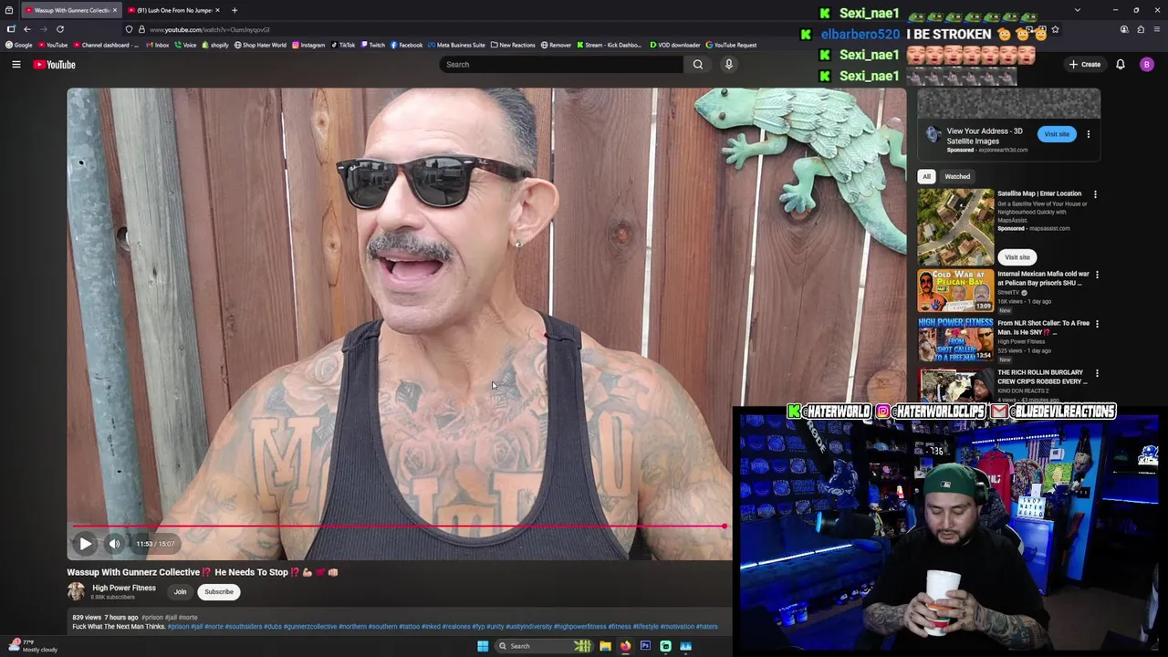
Task: Open menu for From NLR Shot Caller video
Action: [1097, 324]
